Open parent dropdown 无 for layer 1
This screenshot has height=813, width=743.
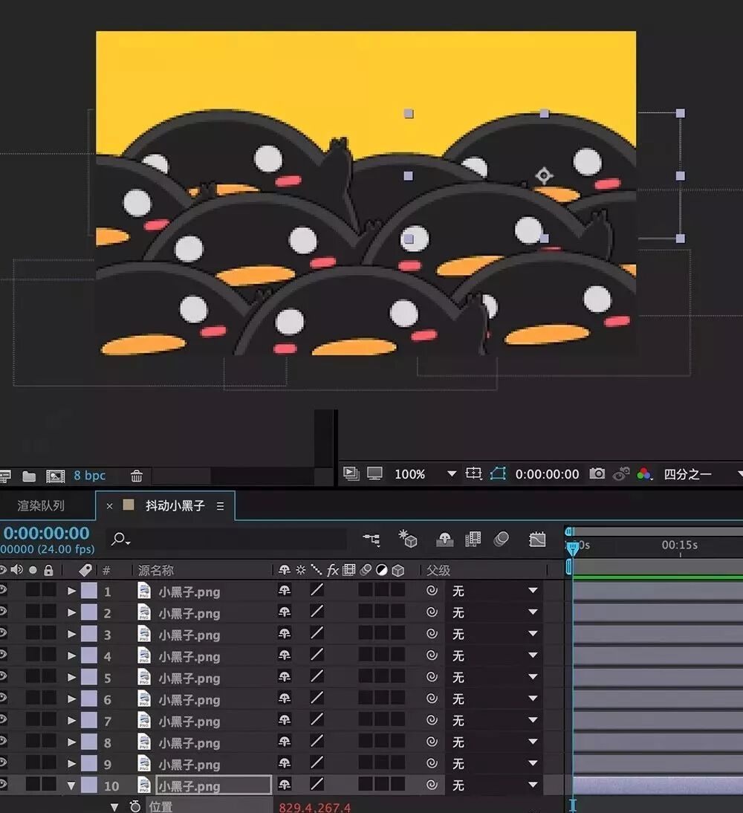(494, 591)
